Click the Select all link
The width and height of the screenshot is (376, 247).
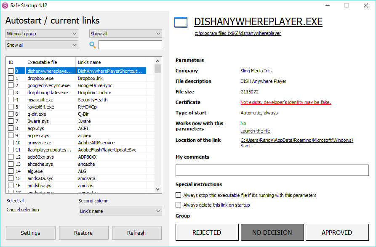point(15,201)
